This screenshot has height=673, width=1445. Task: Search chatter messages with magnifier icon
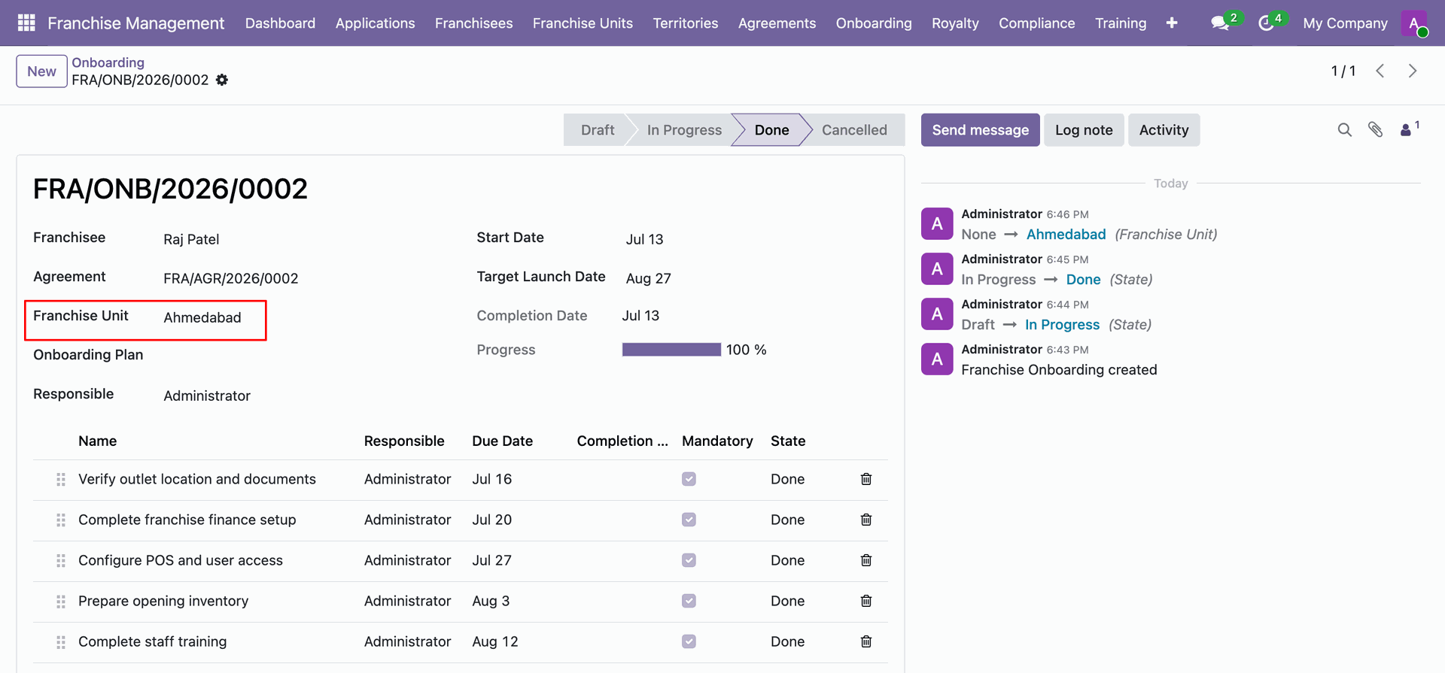coord(1345,130)
